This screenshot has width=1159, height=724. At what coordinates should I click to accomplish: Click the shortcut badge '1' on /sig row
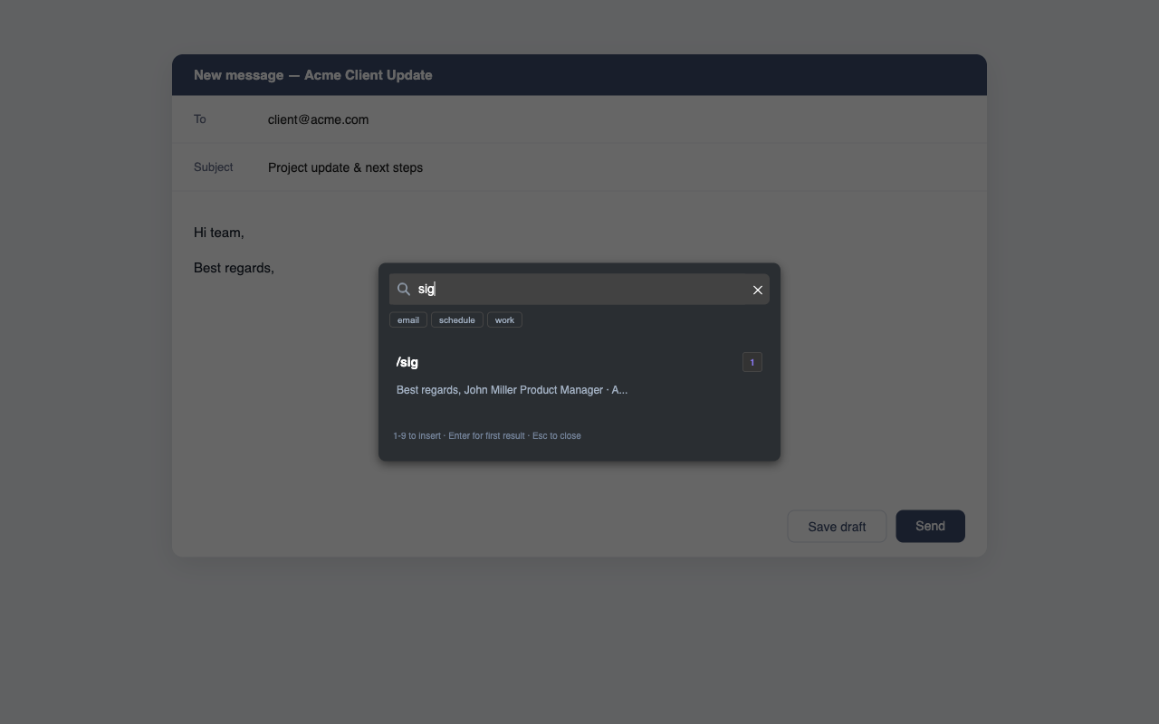tap(752, 362)
